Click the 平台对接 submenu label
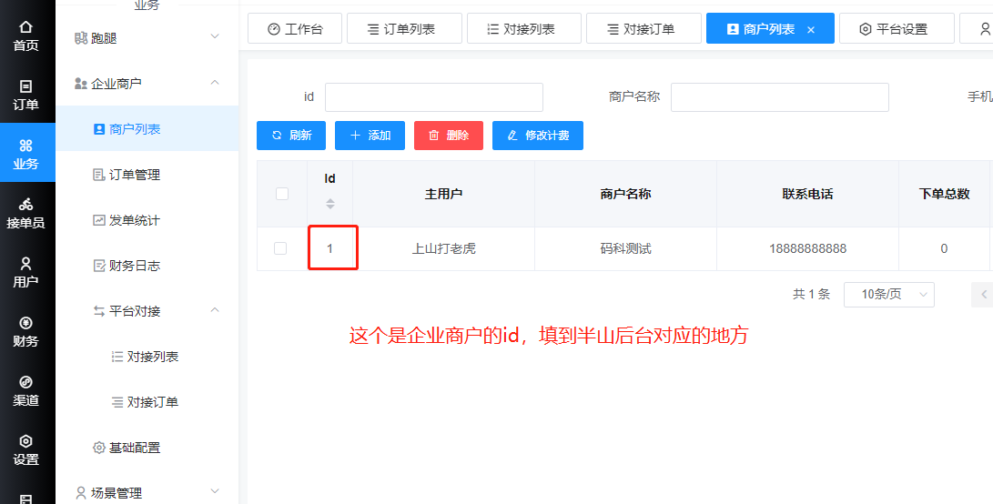This screenshot has height=504, width=993. (135, 311)
